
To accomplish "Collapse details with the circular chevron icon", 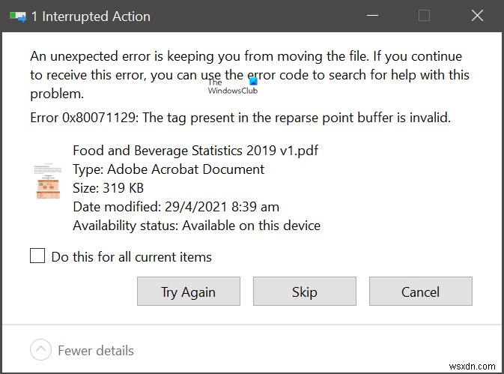I will click(x=40, y=350).
